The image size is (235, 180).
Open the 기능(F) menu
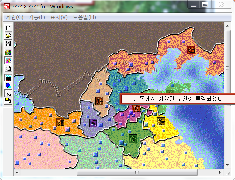pyautogui.click(x=37, y=17)
